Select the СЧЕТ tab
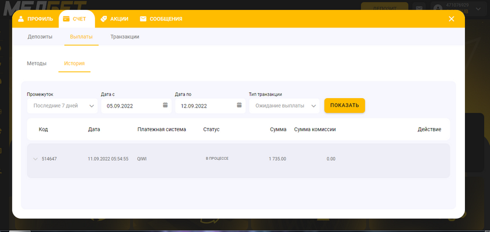Viewport: 490px width, 232px height. click(76, 19)
